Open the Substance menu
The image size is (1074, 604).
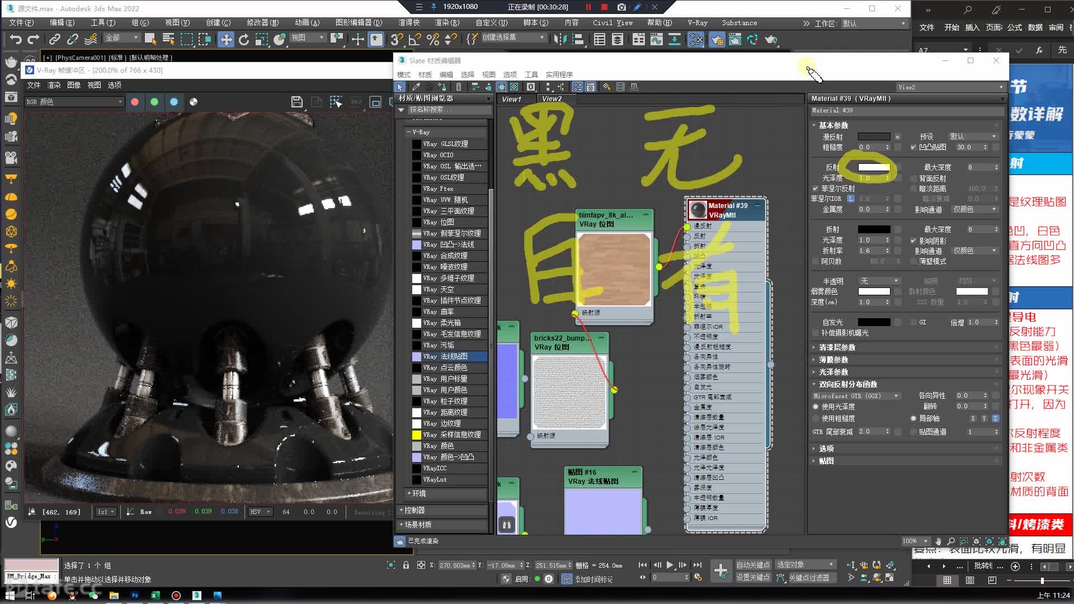click(x=739, y=23)
